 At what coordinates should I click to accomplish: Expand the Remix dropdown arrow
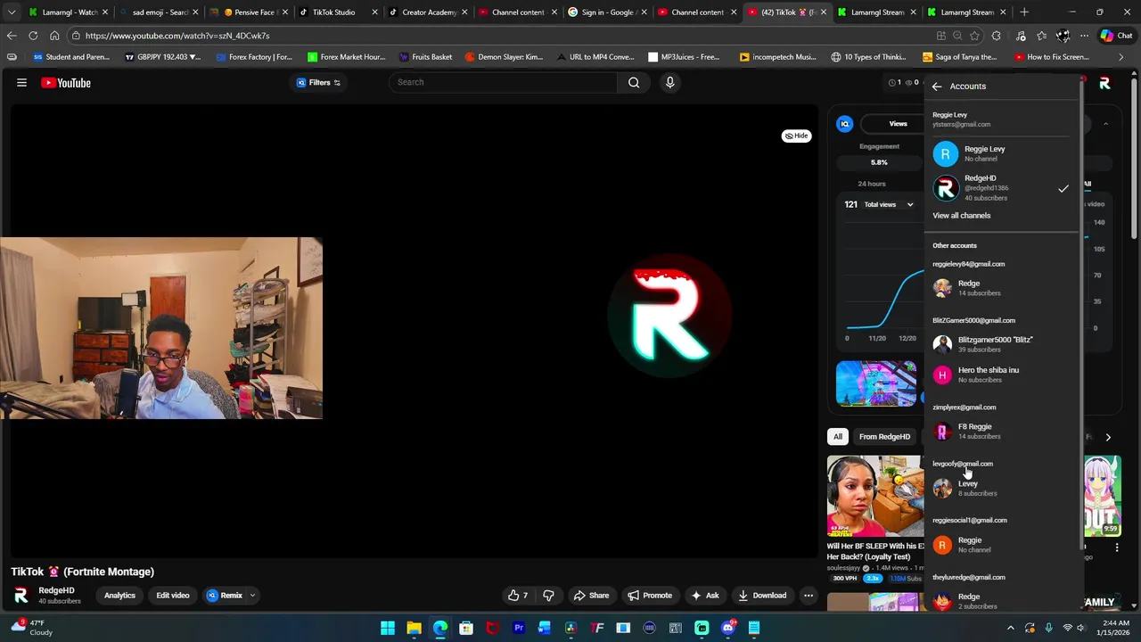click(252, 596)
